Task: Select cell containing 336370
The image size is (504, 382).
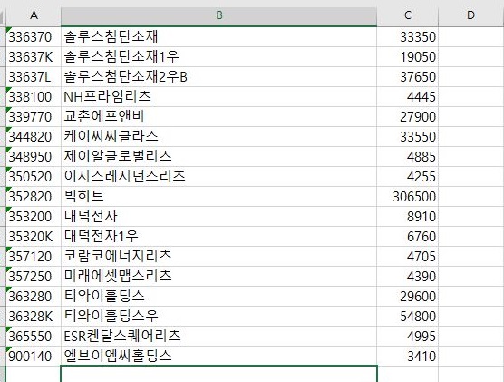Action: pos(34,37)
